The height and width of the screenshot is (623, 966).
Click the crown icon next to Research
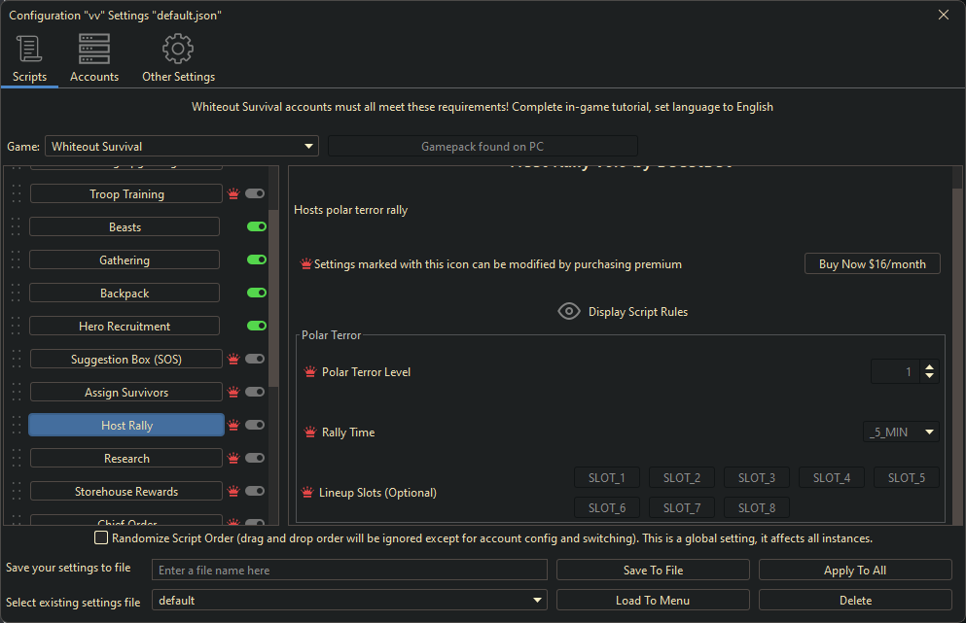click(x=233, y=458)
